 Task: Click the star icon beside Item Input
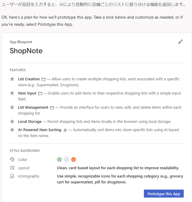coord(12,93)
